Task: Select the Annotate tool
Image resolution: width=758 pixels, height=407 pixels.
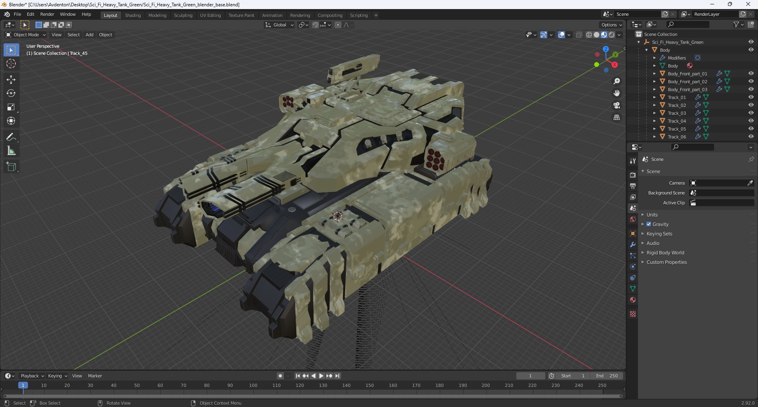Action: (11, 137)
